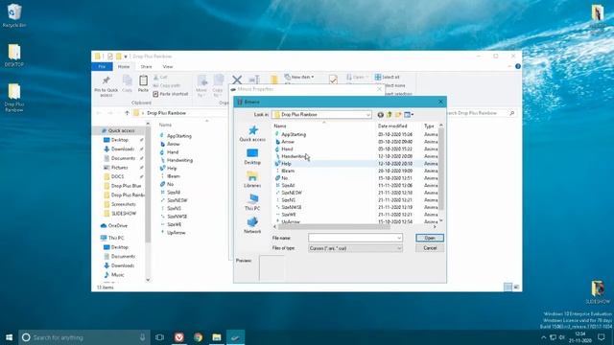Switch to Share tab in Explorer
The image size is (614, 345).
tap(146, 67)
